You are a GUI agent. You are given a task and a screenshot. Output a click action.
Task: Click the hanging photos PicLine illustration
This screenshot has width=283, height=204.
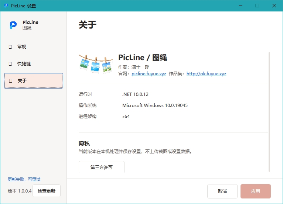coord(96,64)
